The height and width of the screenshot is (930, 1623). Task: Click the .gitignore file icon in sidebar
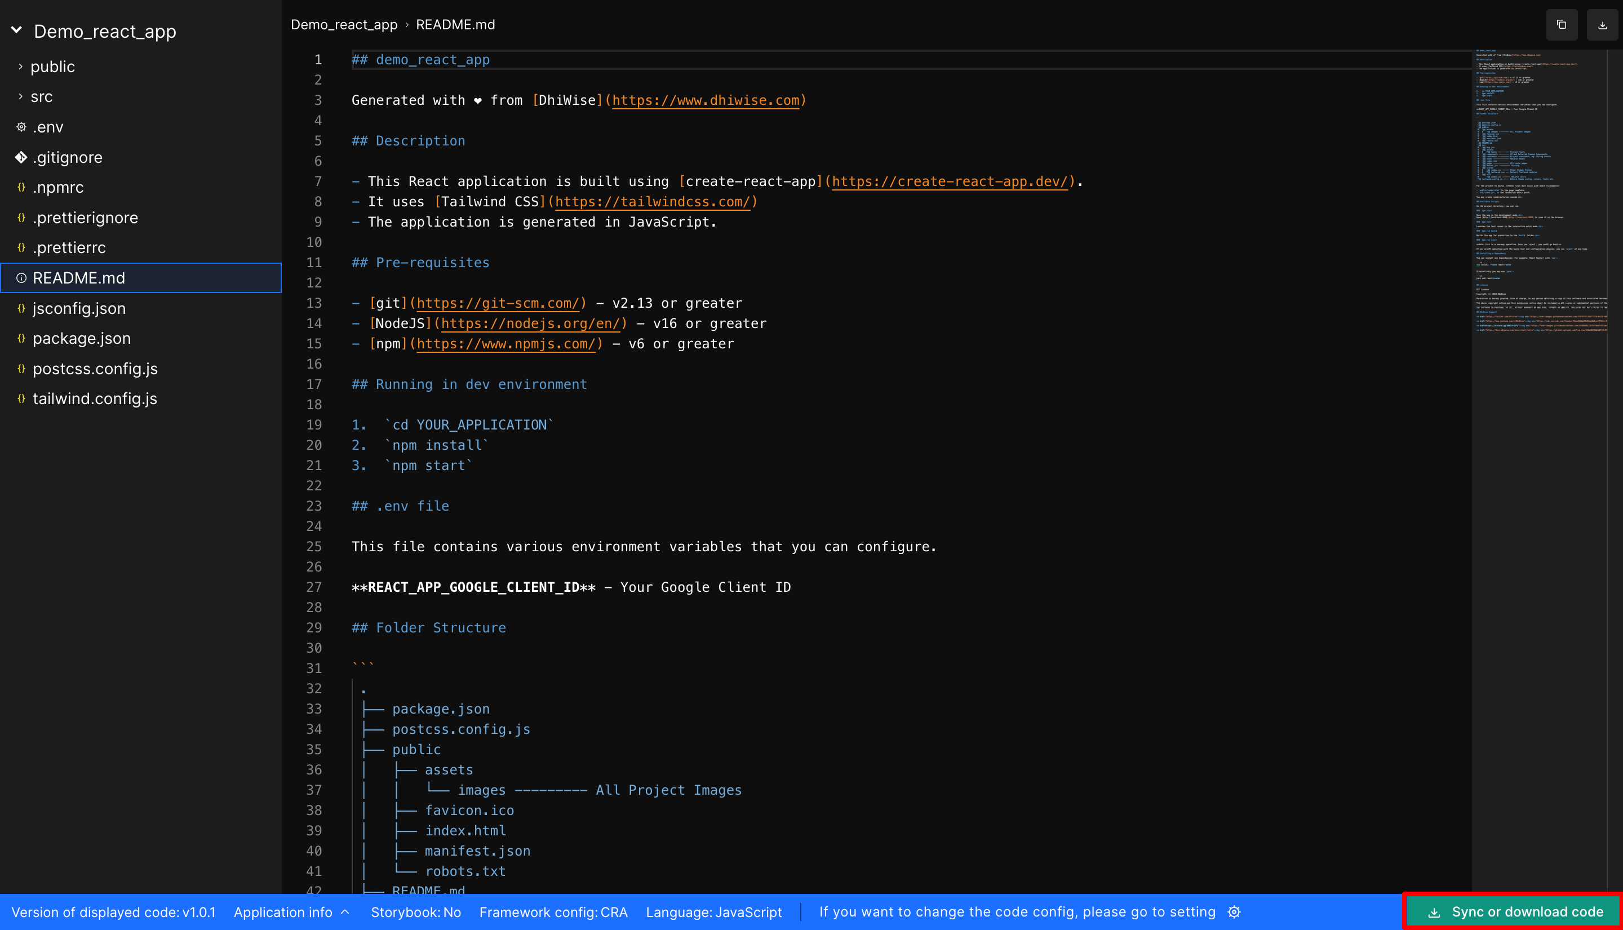[21, 157]
